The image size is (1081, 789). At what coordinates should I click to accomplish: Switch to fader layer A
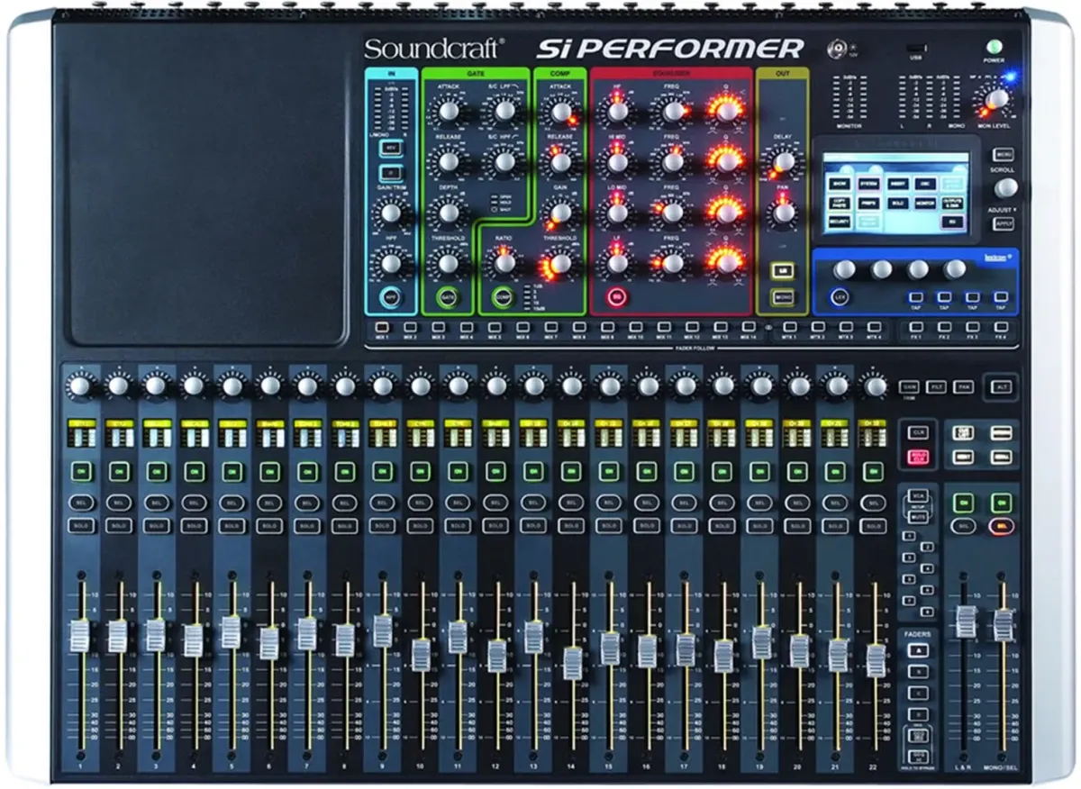917,648
